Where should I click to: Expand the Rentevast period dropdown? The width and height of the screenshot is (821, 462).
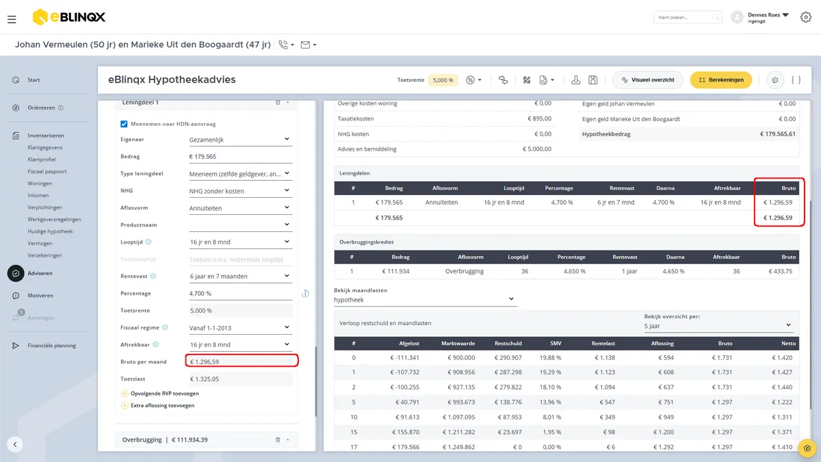click(x=240, y=277)
